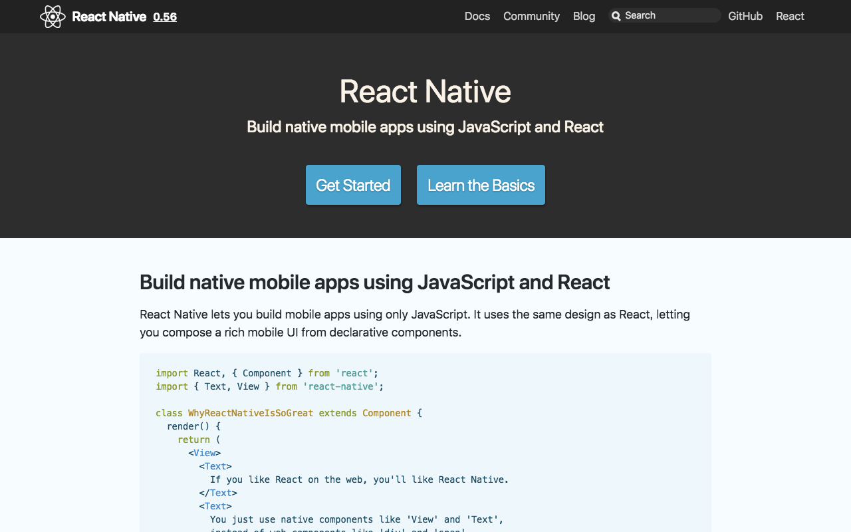The image size is (851, 532).
Task: Click the hero subtitle under the title
Action: [x=425, y=127]
